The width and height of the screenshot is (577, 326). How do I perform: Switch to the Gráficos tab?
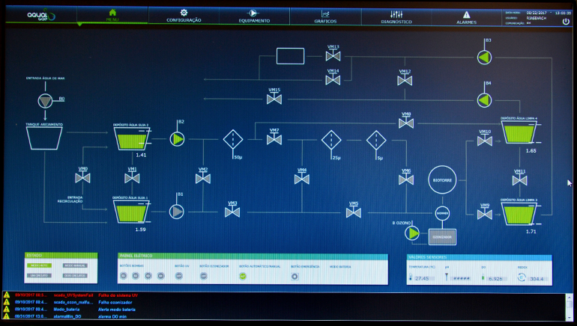click(x=325, y=16)
